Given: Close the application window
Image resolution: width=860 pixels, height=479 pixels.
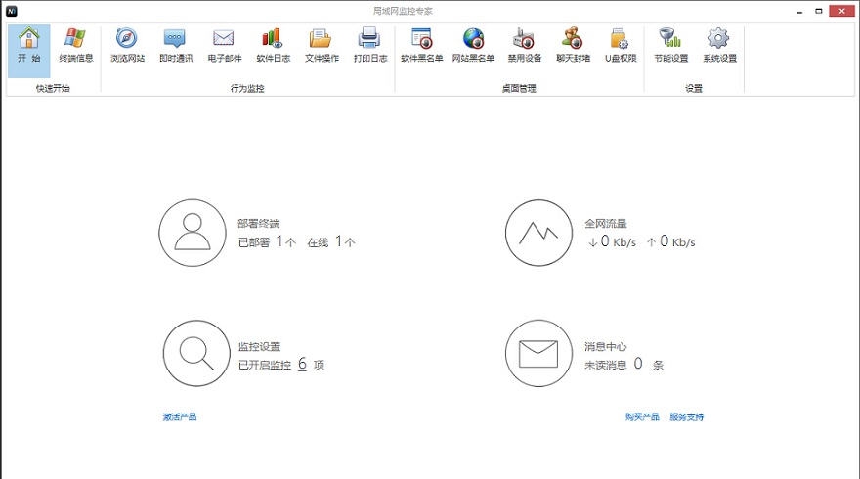Looking at the screenshot, I should point(841,11).
